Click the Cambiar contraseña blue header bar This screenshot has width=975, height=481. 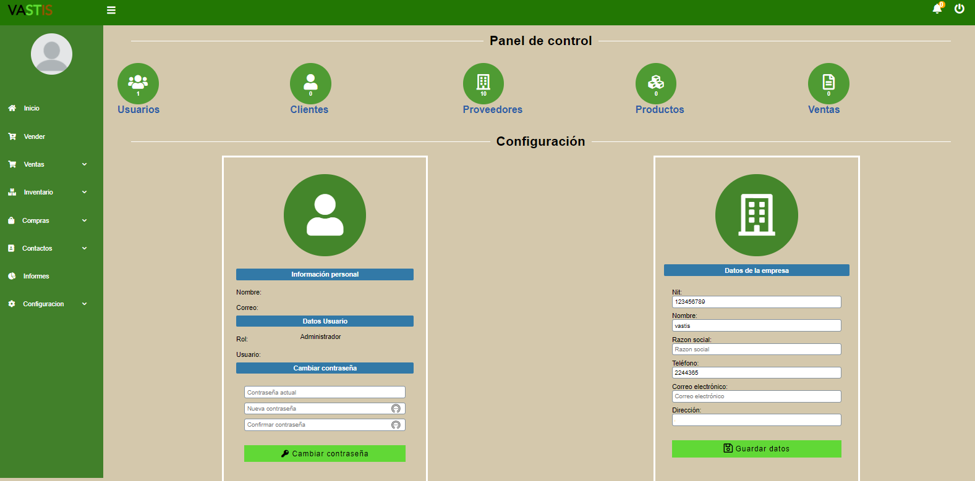coord(325,368)
